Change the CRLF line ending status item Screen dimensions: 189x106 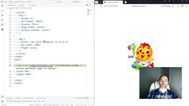tap(67, 105)
